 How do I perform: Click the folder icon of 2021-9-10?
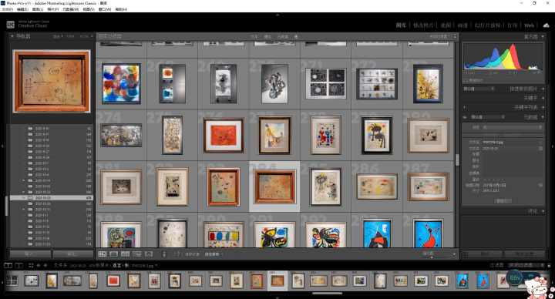click(x=30, y=129)
